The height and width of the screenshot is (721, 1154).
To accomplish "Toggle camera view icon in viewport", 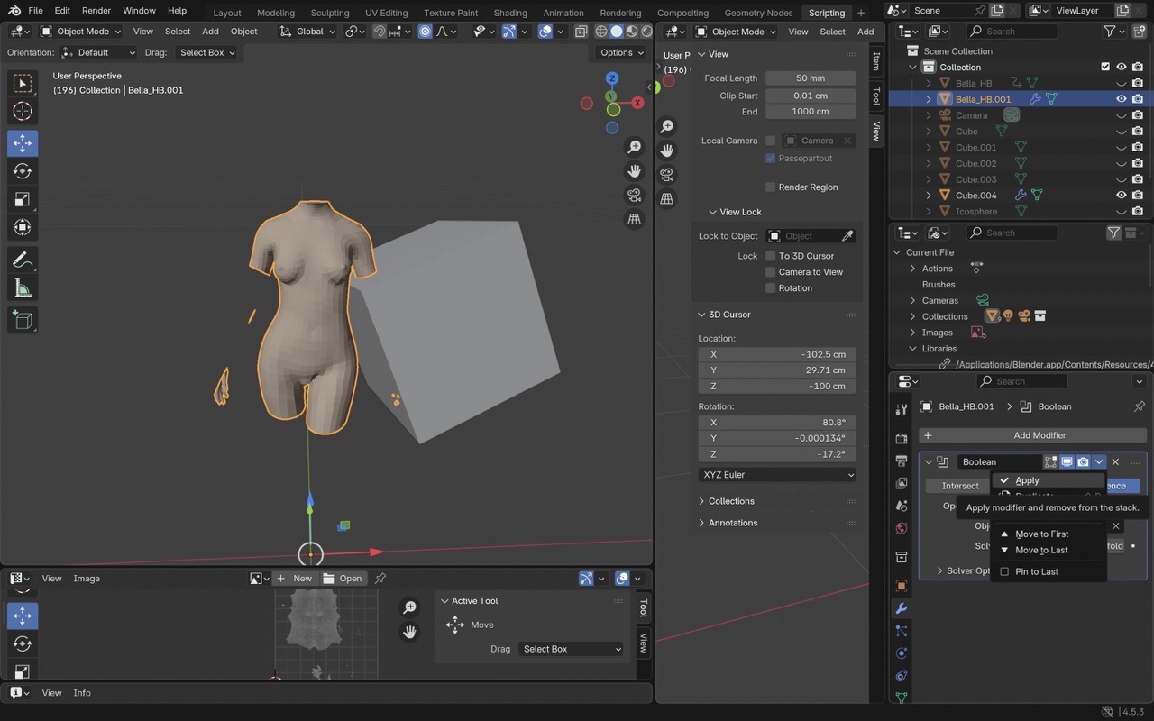I will [635, 195].
